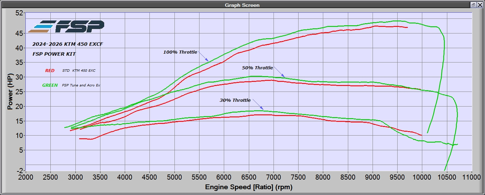The width and height of the screenshot is (485, 195).
Task: Select the '50% Throttle' annotation
Action: (x=257, y=68)
